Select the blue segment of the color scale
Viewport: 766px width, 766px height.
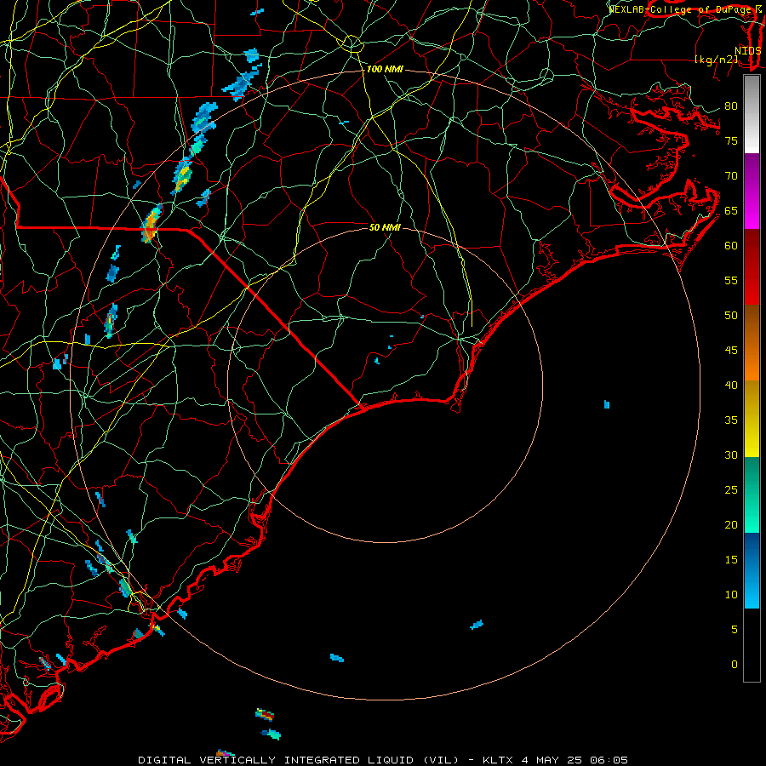click(752, 570)
